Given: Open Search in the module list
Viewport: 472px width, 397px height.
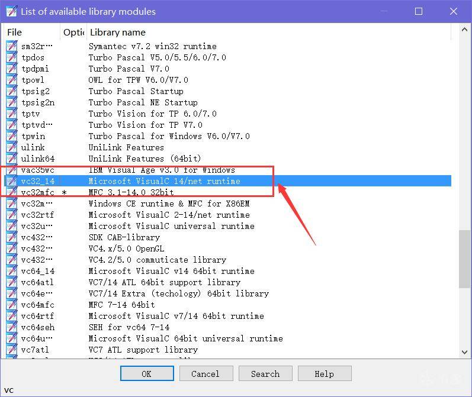Looking at the screenshot, I should click(265, 373).
